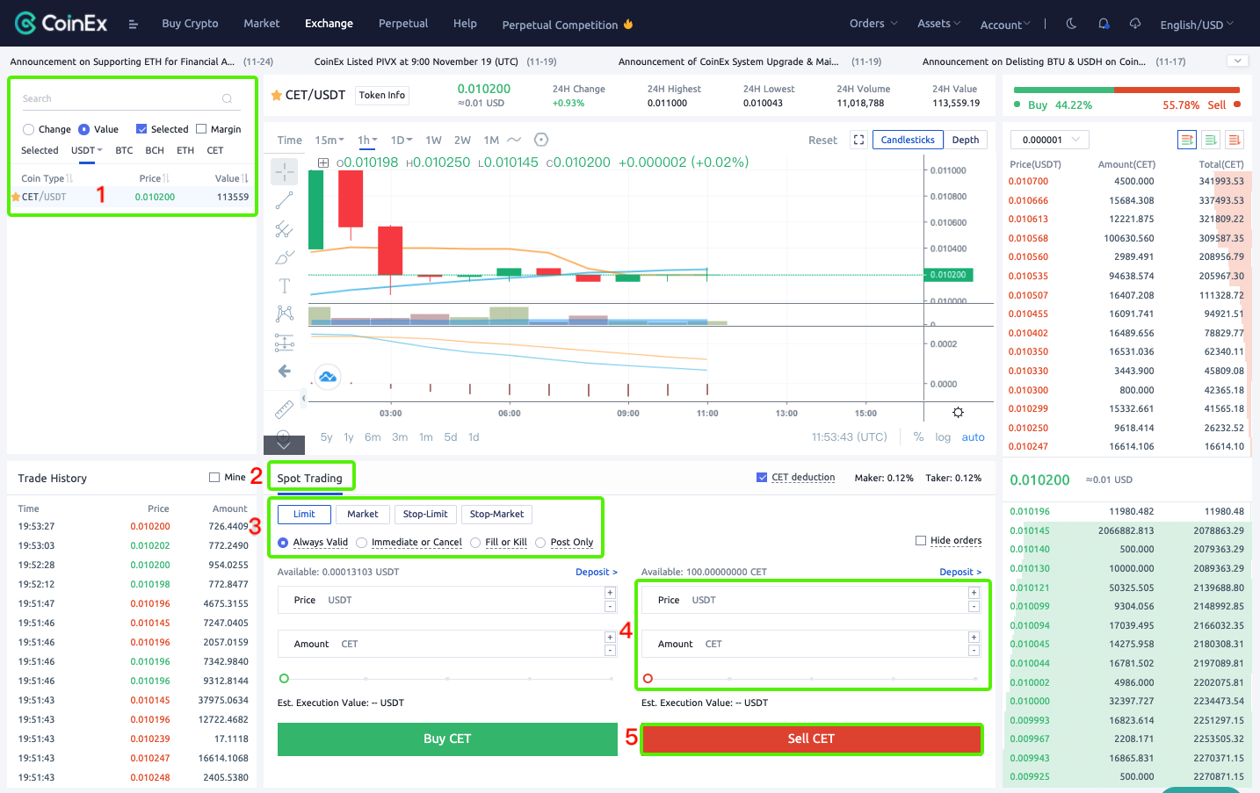Switch to the Depth chart view

[x=966, y=139]
